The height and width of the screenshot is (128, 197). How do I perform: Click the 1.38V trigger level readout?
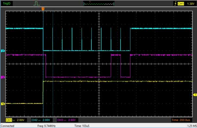click(190, 4)
